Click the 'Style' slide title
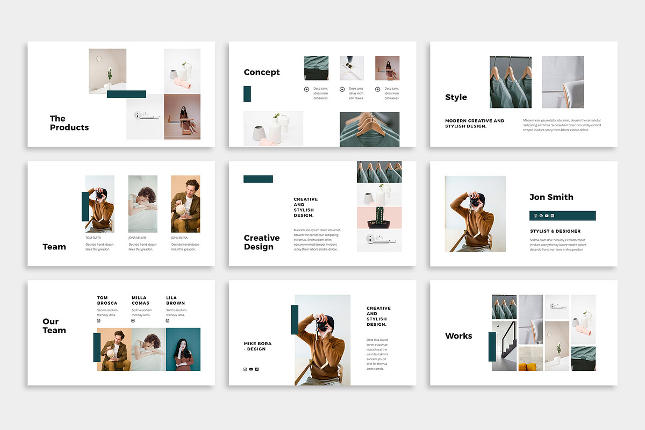645x430 pixels. [456, 97]
